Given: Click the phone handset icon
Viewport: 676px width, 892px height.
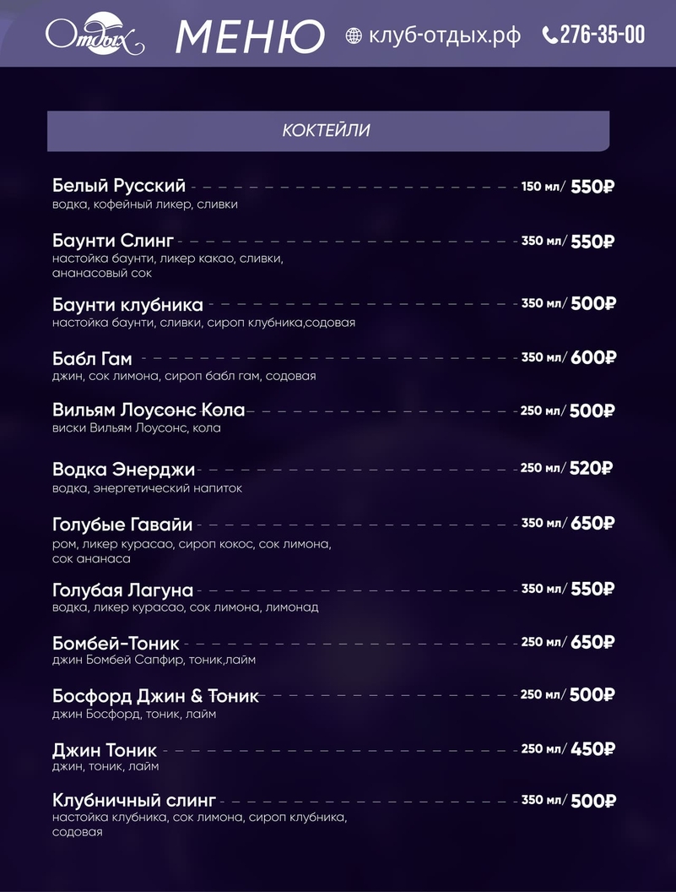Looking at the screenshot, I should (x=550, y=35).
